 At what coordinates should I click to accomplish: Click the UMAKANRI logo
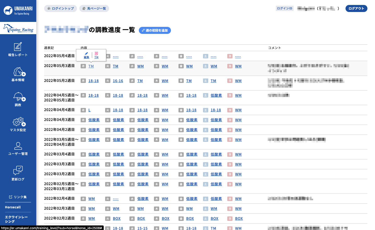(x=18, y=11)
